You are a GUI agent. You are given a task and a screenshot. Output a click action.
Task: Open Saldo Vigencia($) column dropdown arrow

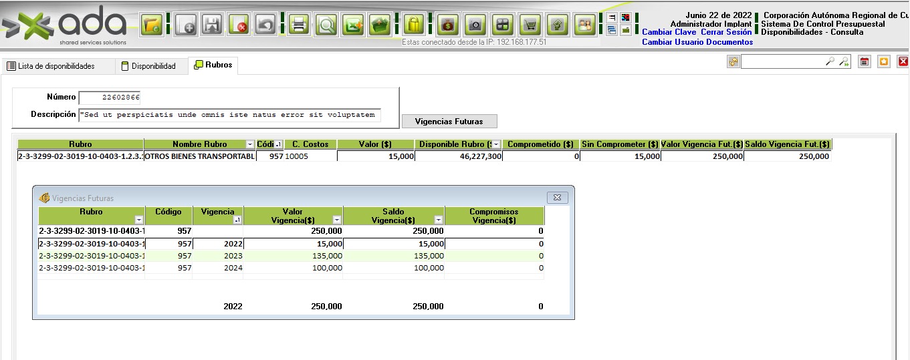(438, 220)
